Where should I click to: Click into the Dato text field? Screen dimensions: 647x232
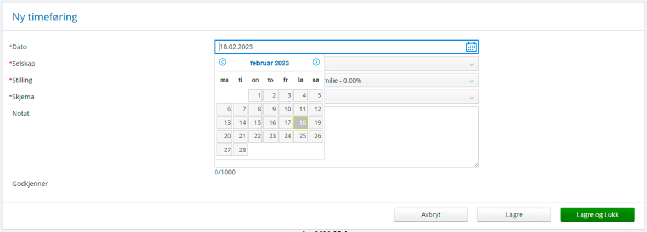tap(341, 47)
